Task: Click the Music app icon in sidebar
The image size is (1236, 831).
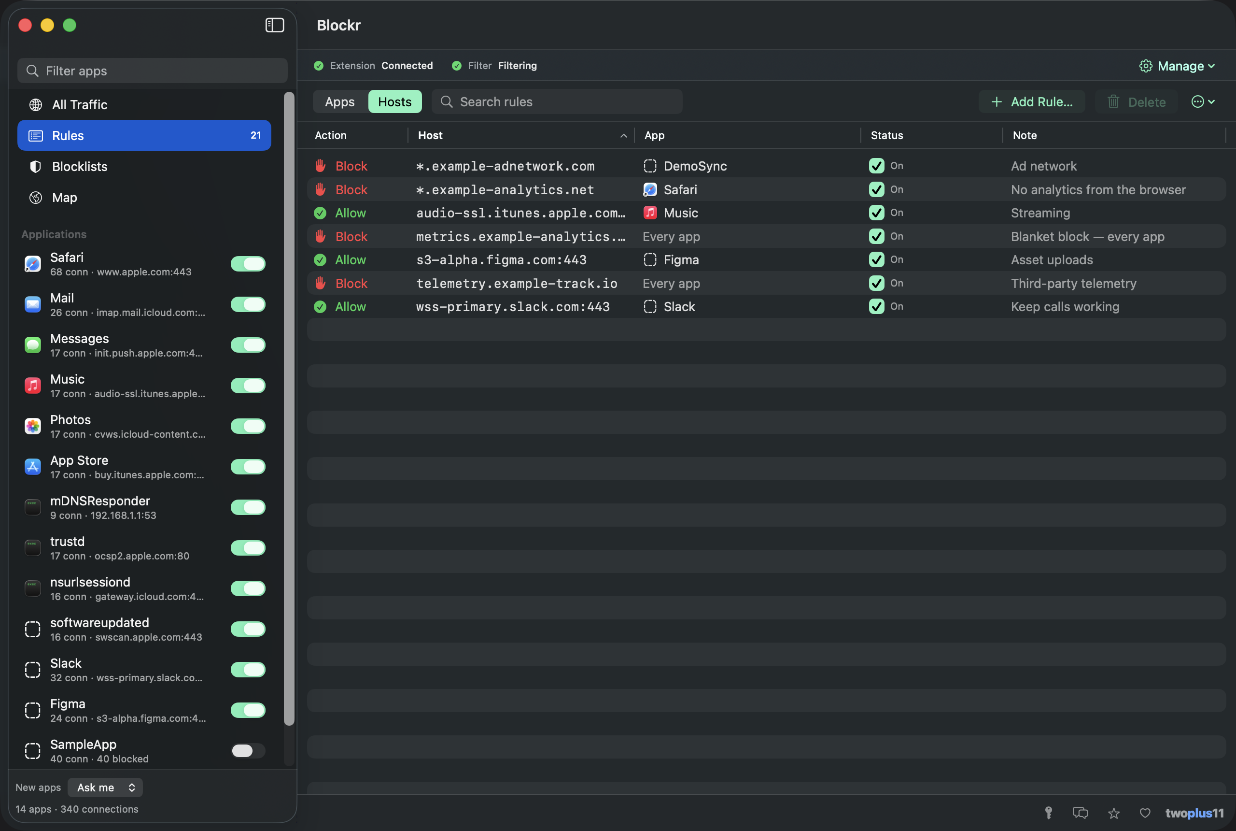Action: pyautogui.click(x=33, y=385)
